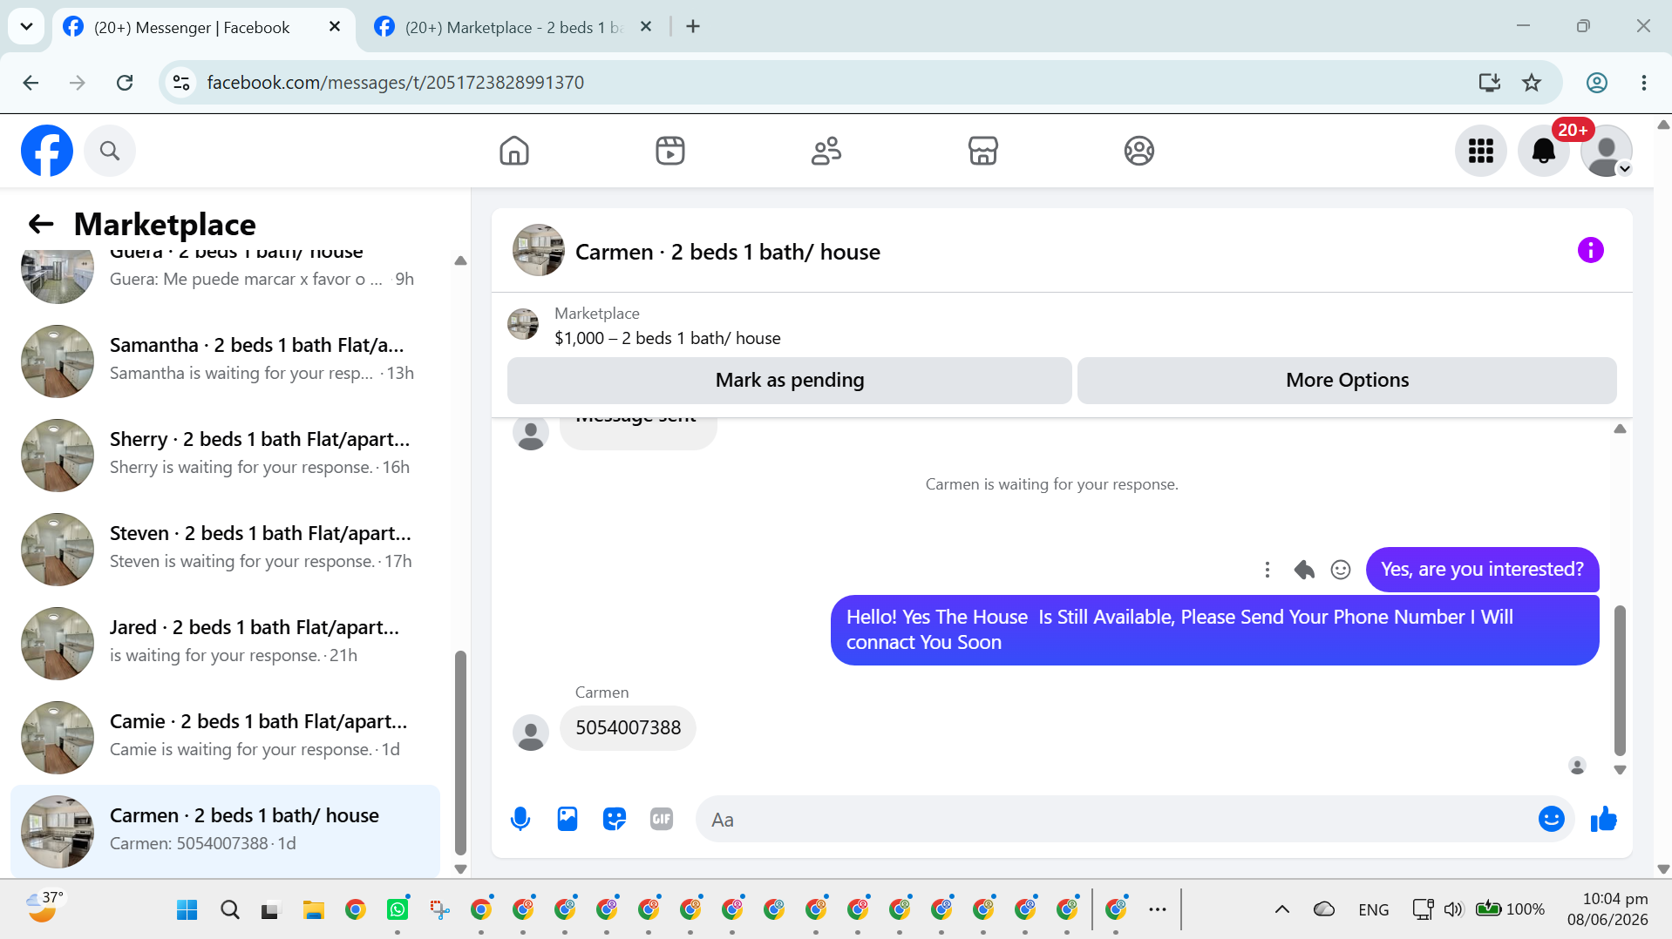
Task: Show hidden system tray icons
Action: [1282, 909]
